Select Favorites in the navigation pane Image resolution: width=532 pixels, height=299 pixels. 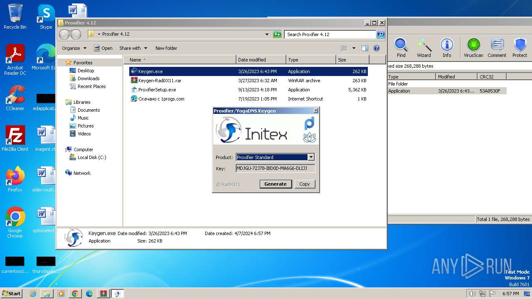pos(83,63)
